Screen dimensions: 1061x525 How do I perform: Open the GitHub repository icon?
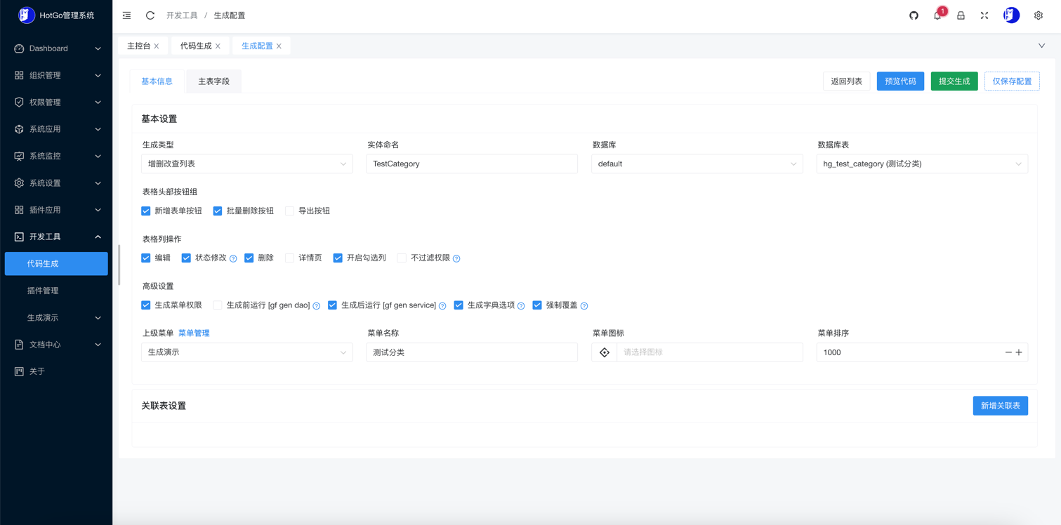click(914, 15)
